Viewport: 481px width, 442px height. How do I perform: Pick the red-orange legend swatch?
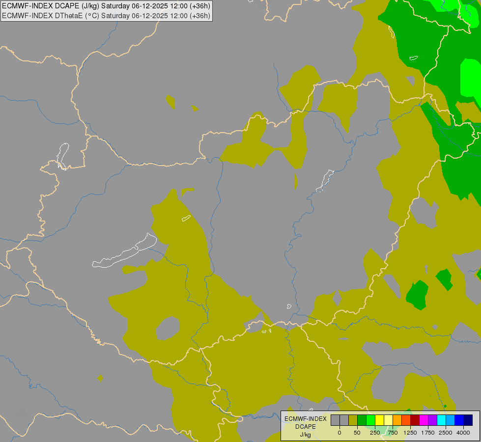406,420
